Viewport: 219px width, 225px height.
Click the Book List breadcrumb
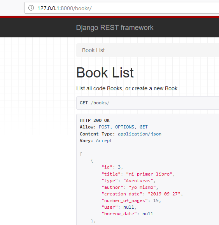click(93, 50)
